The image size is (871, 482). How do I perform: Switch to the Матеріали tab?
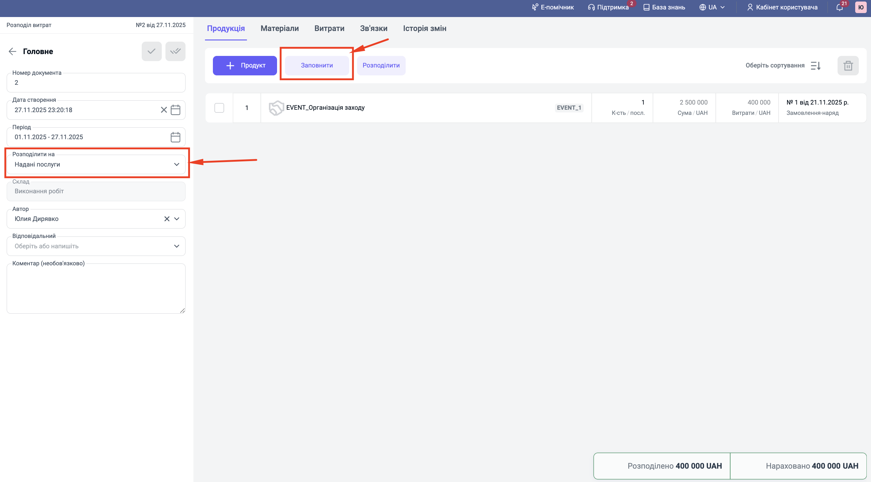279,28
